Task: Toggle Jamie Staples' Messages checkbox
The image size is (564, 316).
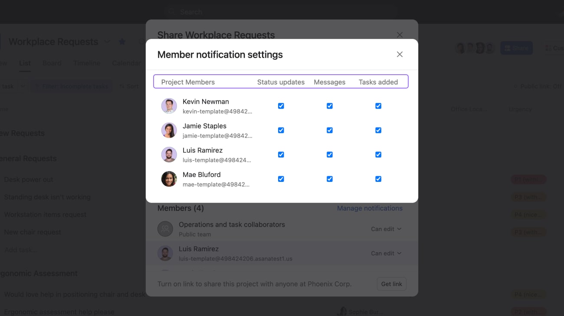Action: [330, 130]
